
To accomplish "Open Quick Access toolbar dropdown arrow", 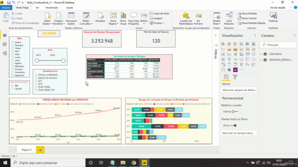I will pos(23,3).
